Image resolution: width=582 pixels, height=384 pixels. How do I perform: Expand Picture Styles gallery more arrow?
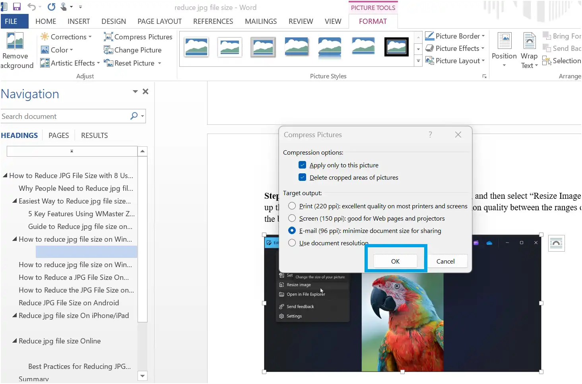[418, 61]
